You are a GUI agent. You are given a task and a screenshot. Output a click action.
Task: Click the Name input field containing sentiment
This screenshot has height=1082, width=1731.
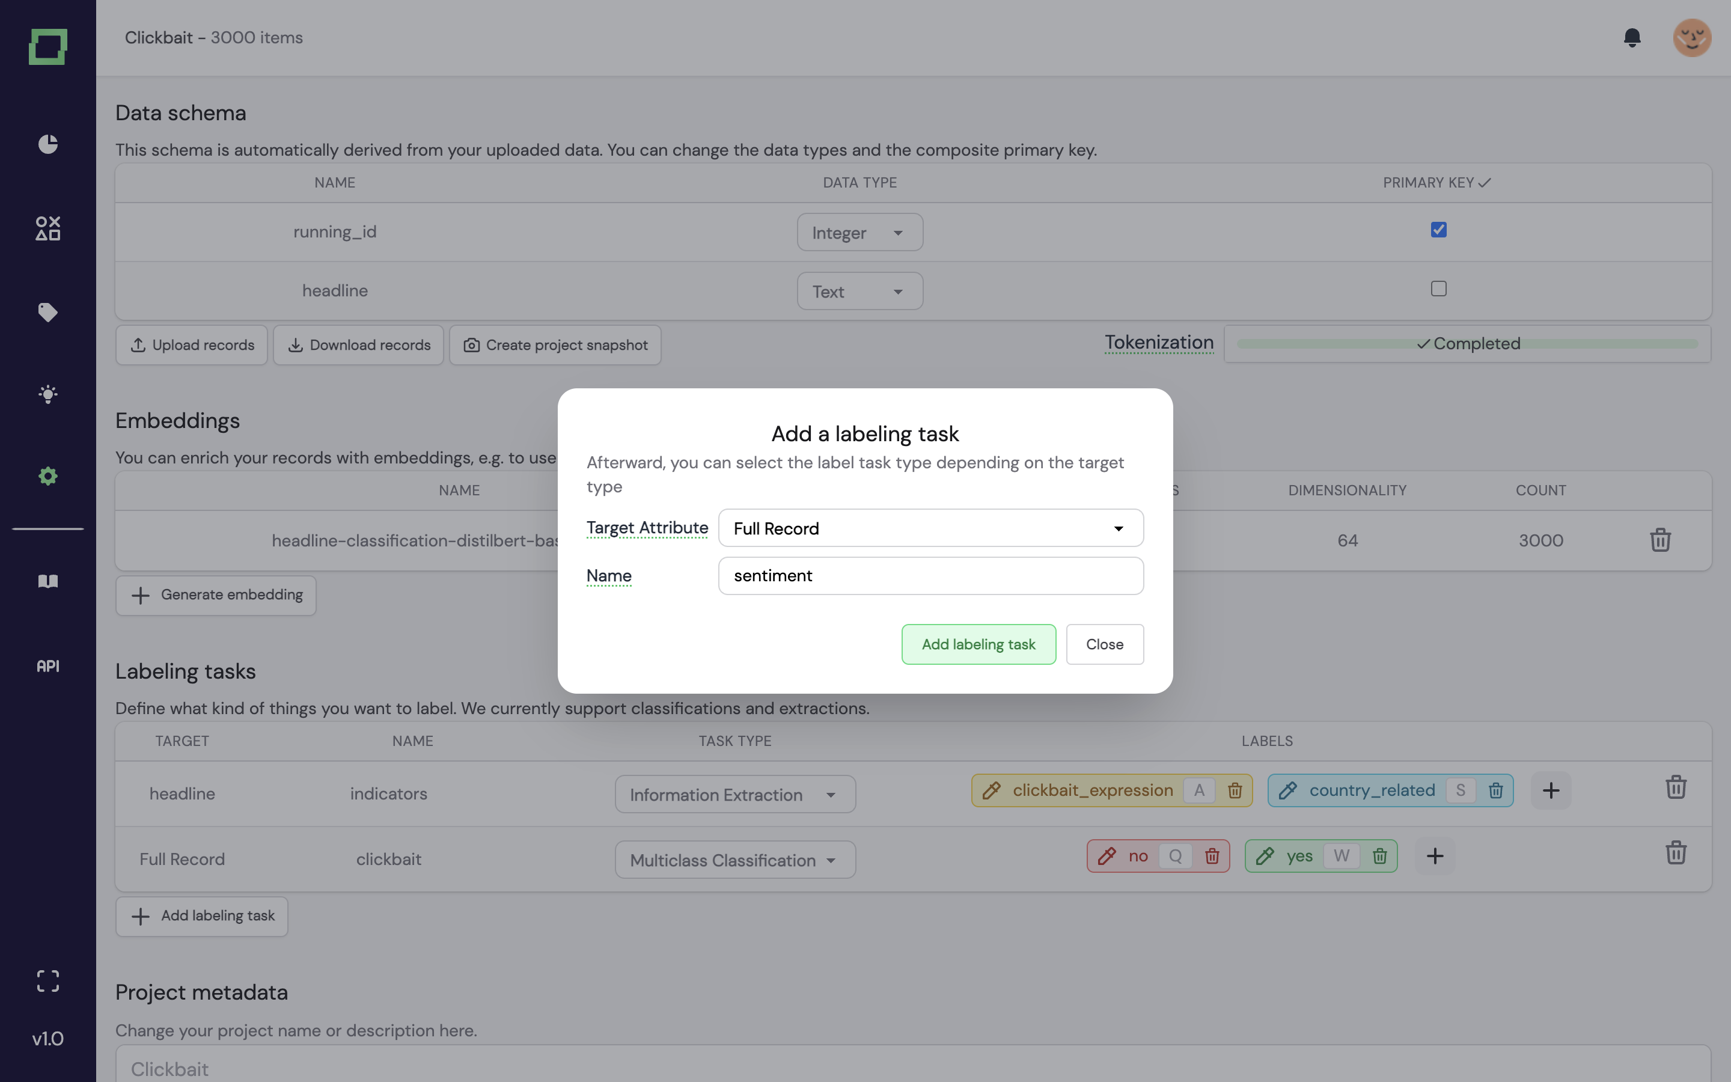coord(930,576)
